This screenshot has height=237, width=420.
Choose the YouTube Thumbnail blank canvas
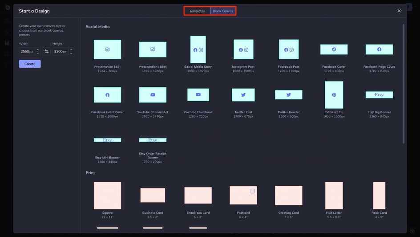[198, 94]
